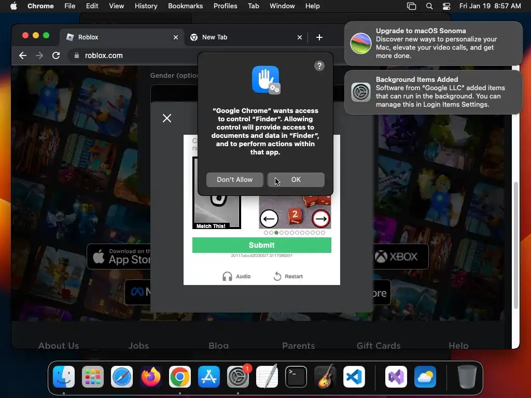This screenshot has height=398, width=531.
Task: Open the Parents footer link
Action: pyautogui.click(x=298, y=346)
